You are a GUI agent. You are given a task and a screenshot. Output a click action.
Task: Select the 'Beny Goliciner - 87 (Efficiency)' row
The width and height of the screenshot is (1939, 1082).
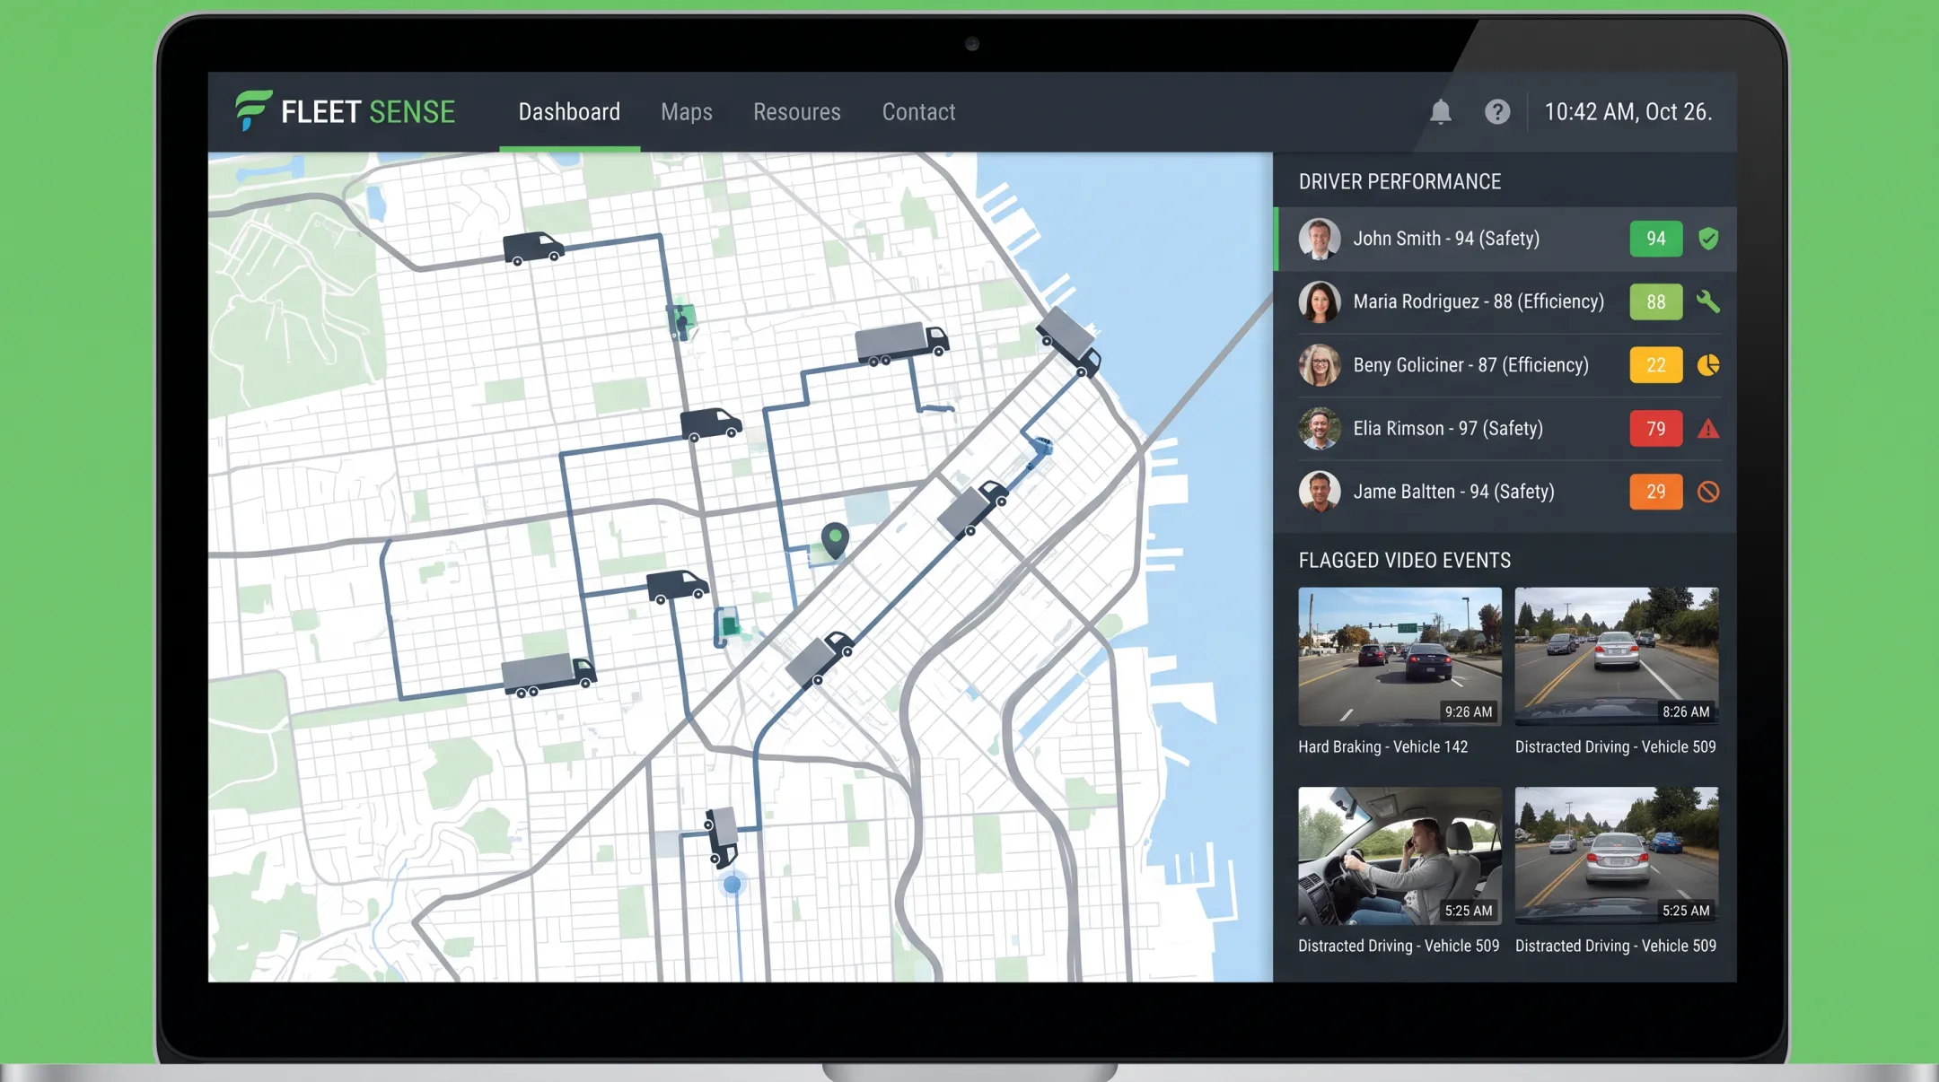(1505, 366)
